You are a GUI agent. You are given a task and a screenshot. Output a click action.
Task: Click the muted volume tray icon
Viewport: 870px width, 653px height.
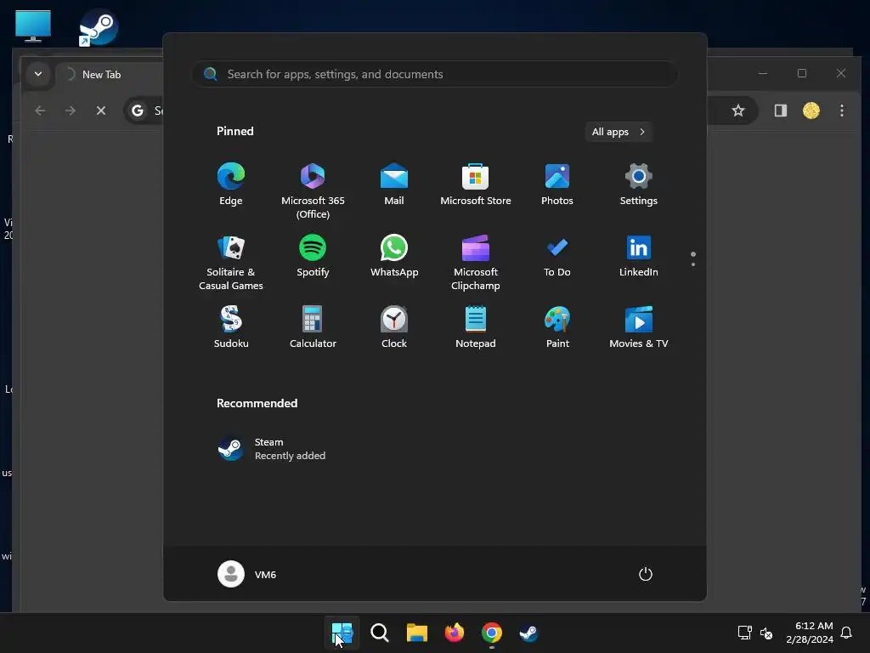pyautogui.click(x=766, y=633)
